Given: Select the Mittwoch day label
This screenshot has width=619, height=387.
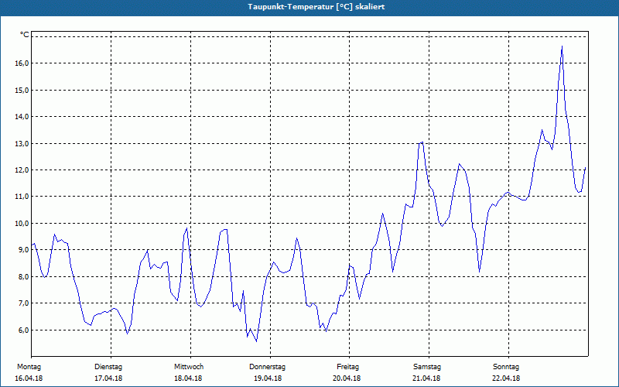Looking at the screenshot, I should tap(189, 367).
